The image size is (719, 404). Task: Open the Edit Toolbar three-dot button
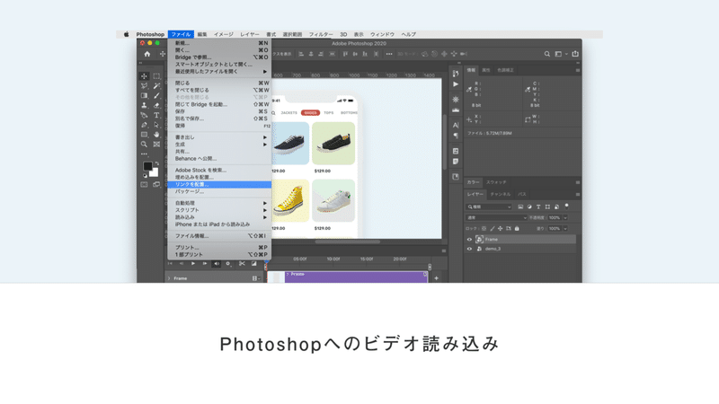point(145,154)
